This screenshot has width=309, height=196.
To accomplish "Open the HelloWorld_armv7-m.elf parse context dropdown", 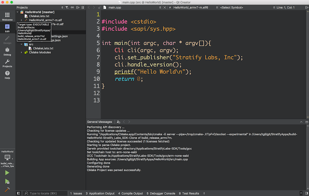I will click(x=193, y=7).
